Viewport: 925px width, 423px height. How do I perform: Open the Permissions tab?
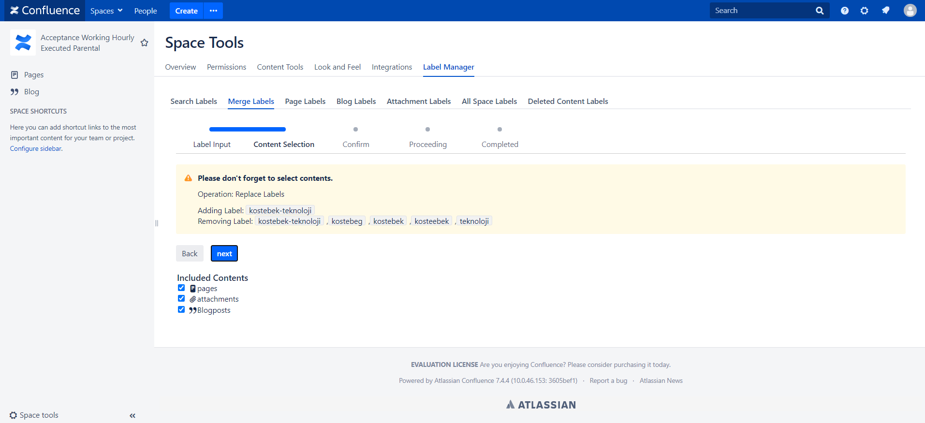pos(226,67)
